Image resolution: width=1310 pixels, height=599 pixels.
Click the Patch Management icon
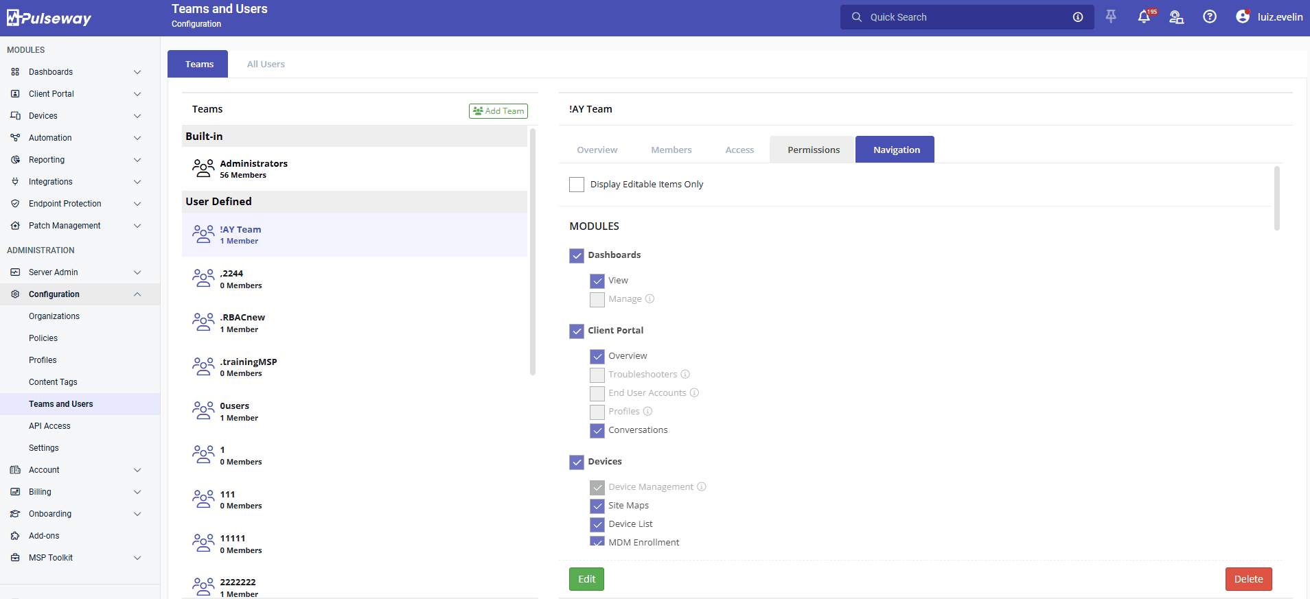pos(15,226)
